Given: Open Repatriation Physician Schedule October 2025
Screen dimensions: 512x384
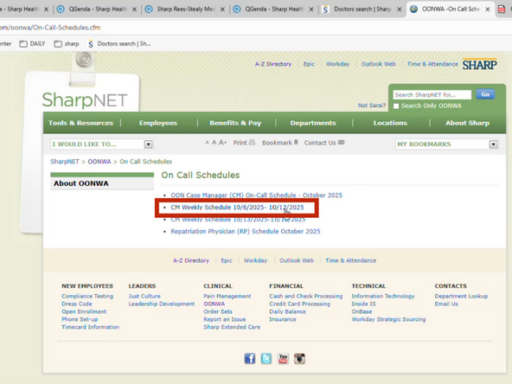Looking at the screenshot, I should (x=246, y=232).
